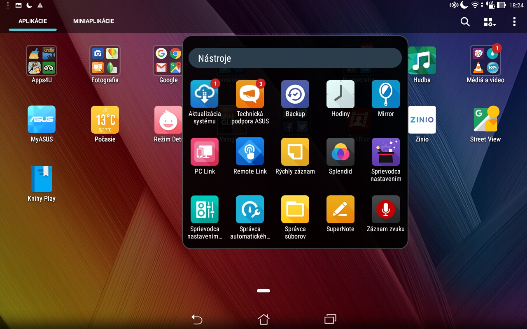This screenshot has height=329, width=527.
Task: Open the Počasie weather app
Action: tap(105, 120)
